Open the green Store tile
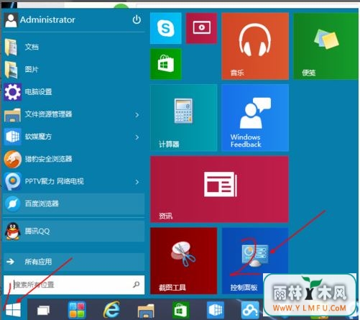This screenshot has height=320, width=360. tap(166, 64)
